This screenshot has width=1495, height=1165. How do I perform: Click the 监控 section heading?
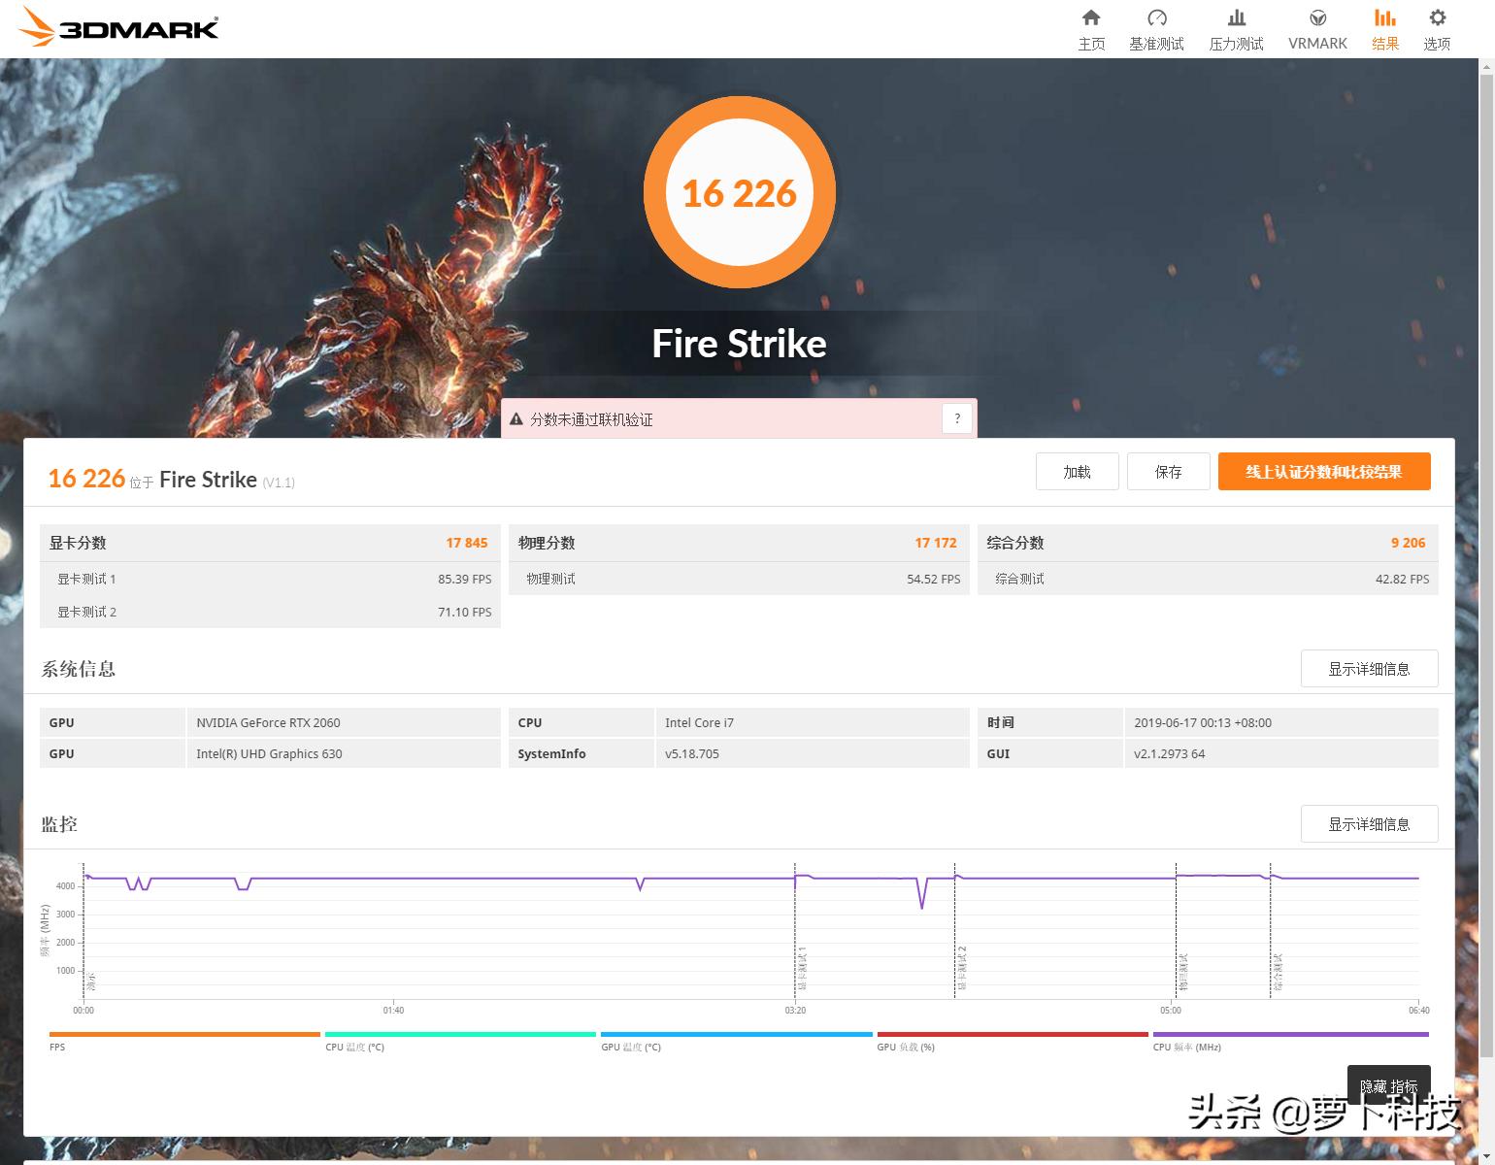(59, 824)
